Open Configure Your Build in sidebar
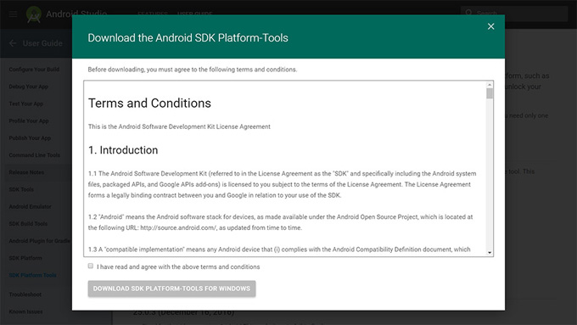 (34, 70)
